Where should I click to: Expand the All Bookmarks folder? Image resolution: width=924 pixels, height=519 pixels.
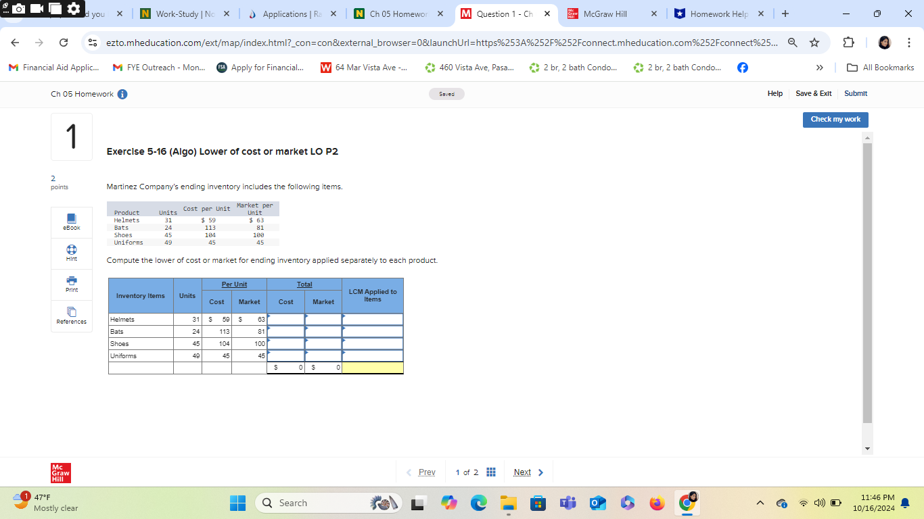(880, 67)
